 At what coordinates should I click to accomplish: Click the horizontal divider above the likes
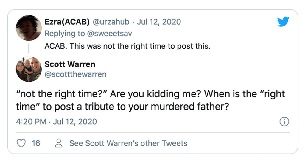(x=152, y=132)
